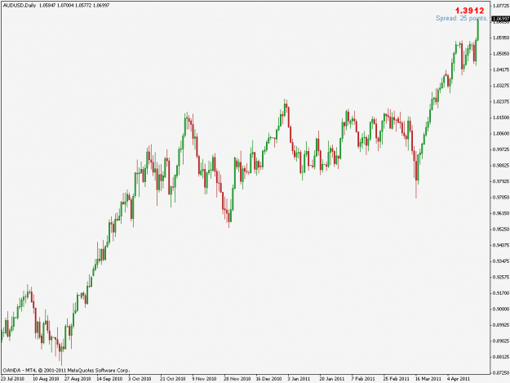Click the 23 Jul 2010 date label

coord(13,379)
